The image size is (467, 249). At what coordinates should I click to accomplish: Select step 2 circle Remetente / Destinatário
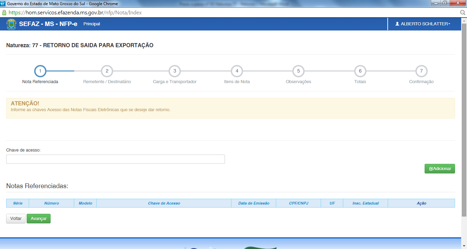click(107, 71)
